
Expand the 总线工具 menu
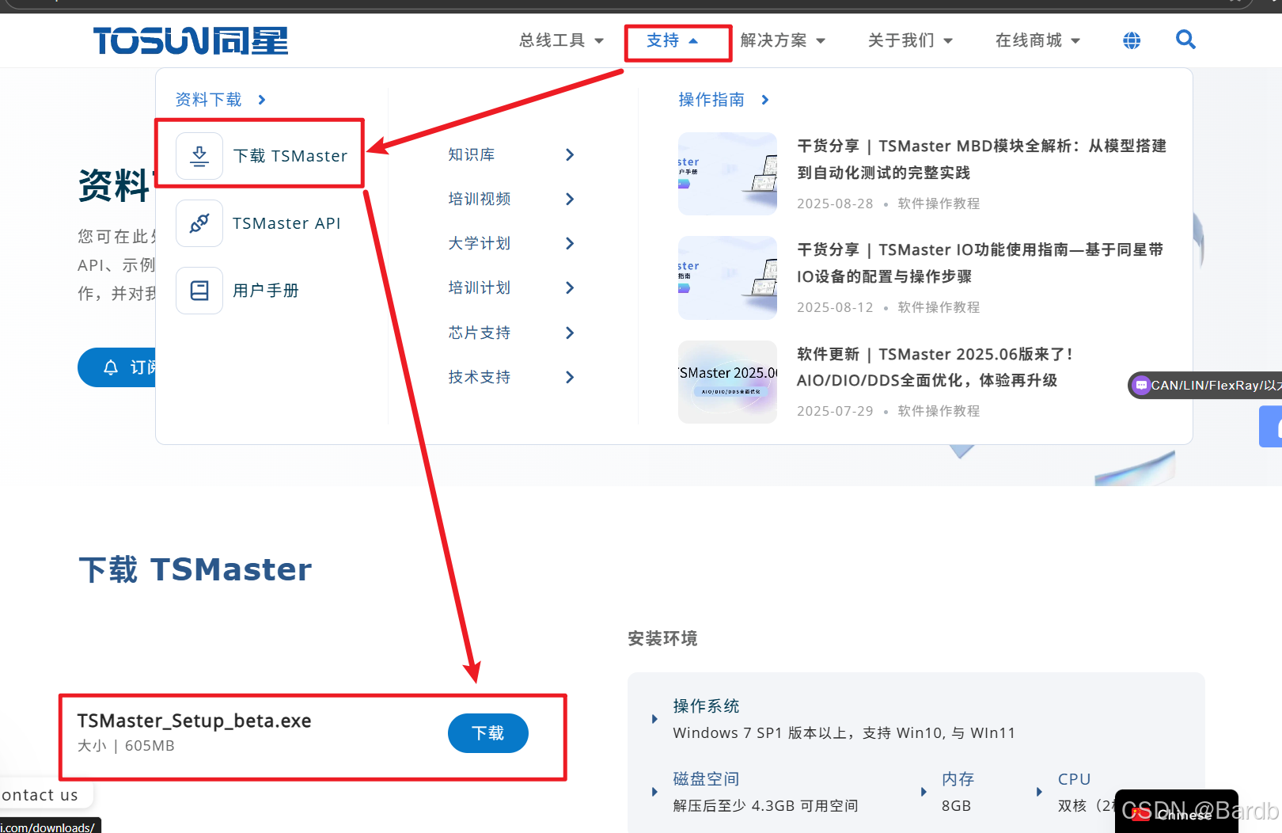(x=561, y=40)
